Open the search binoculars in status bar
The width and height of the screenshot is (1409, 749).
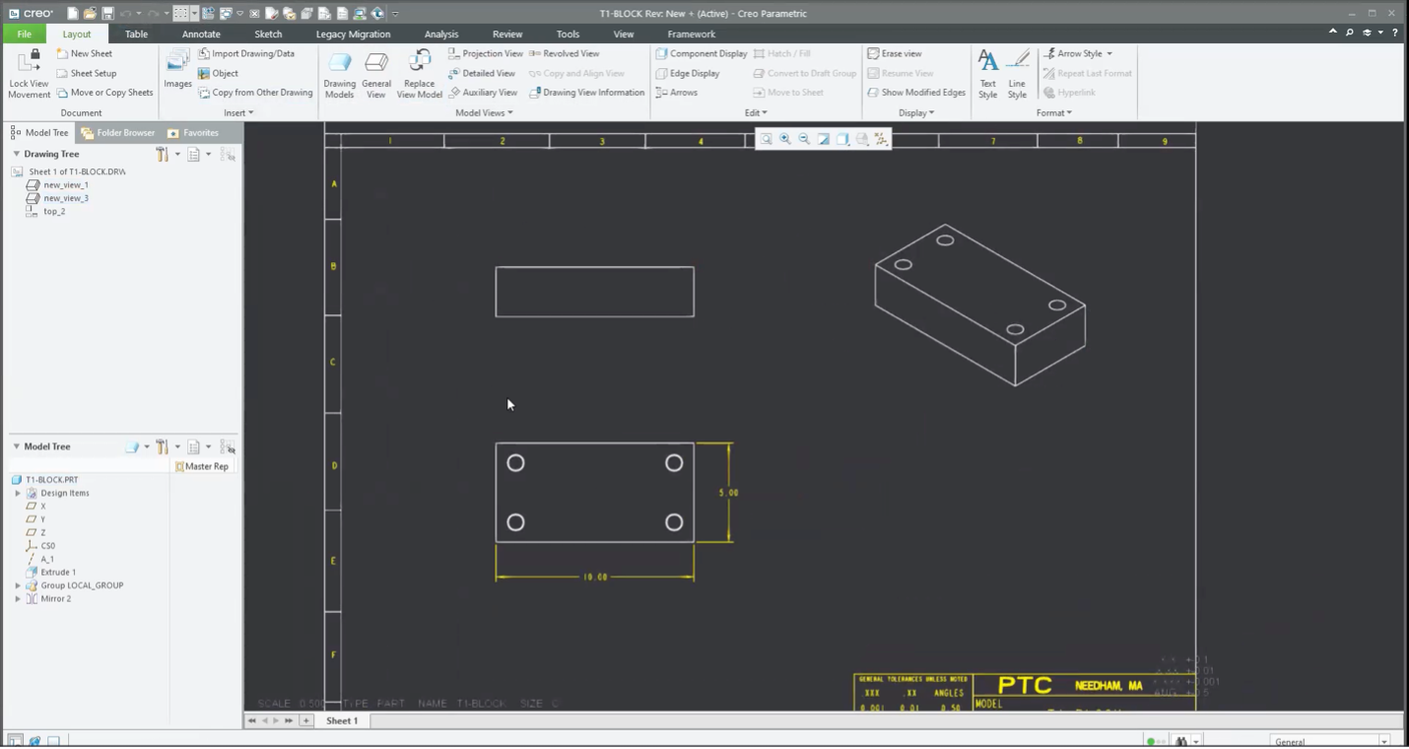1180,740
